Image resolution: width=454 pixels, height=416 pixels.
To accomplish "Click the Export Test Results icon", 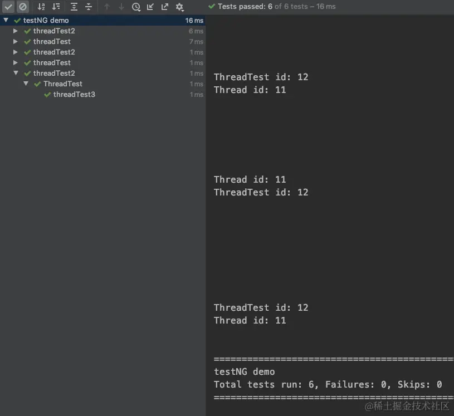I will click(165, 7).
